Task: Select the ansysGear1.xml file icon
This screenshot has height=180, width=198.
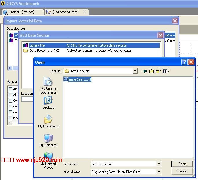Action: point(65,79)
